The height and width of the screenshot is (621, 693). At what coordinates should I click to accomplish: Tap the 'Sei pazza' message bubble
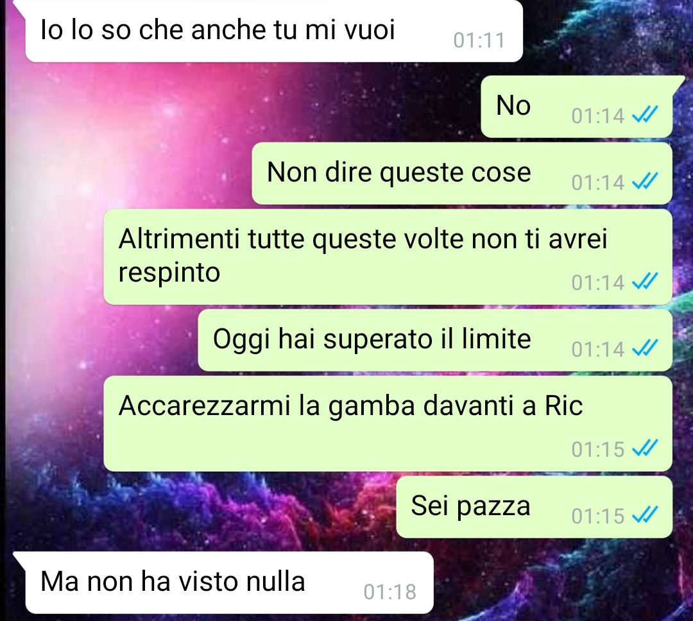pos(535,507)
